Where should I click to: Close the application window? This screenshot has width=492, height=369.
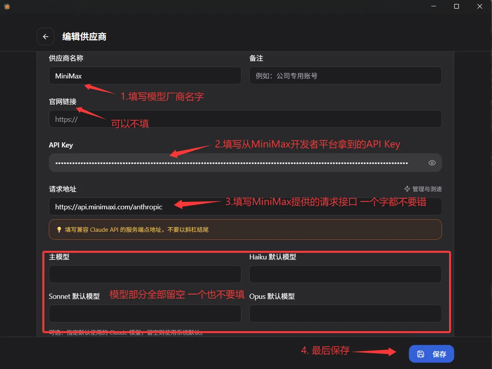click(480, 6)
